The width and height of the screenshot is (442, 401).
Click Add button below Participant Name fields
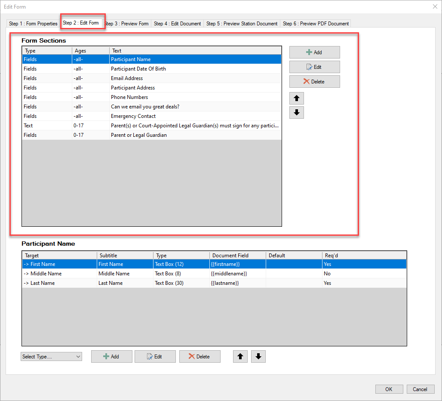click(x=112, y=356)
